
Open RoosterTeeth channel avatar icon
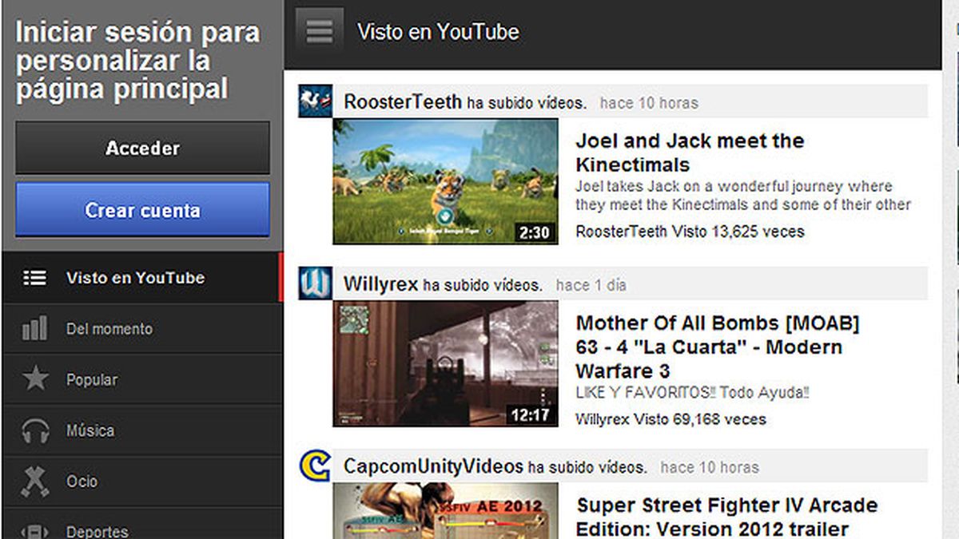(x=315, y=101)
